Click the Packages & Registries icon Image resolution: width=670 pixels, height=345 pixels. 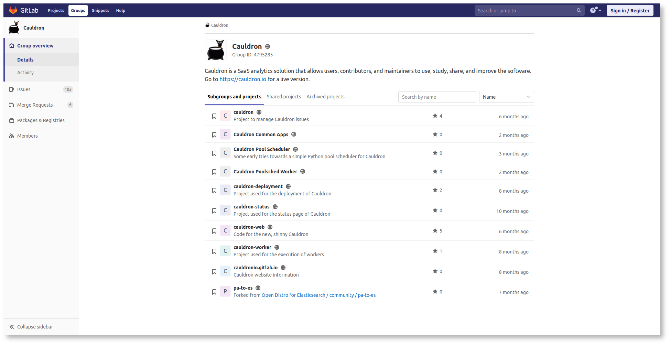tap(12, 120)
